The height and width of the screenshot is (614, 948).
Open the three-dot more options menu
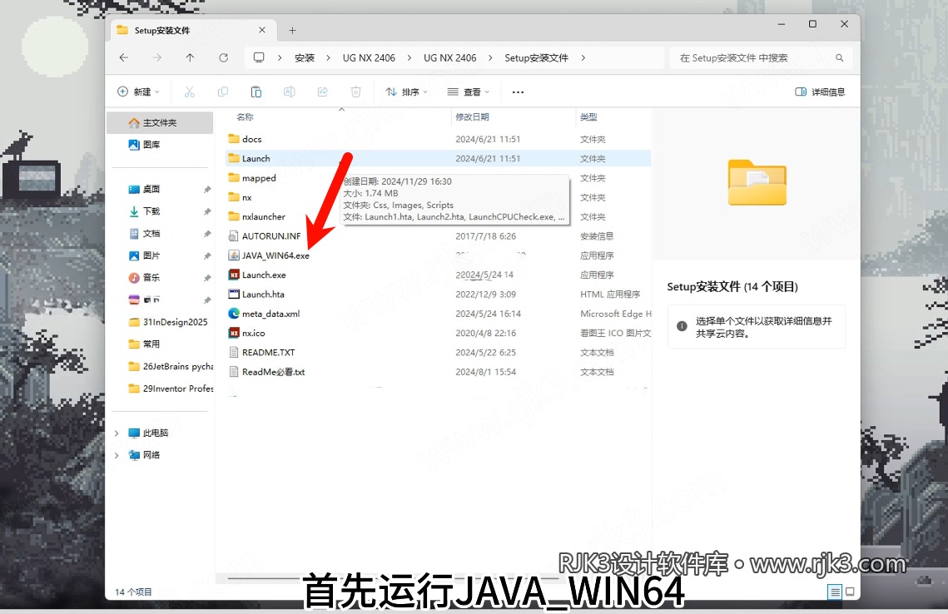518,92
